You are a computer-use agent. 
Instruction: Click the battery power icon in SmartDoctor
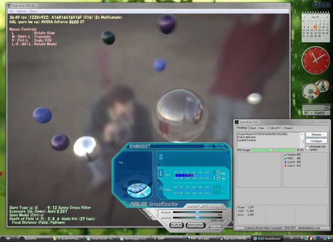click(x=161, y=157)
